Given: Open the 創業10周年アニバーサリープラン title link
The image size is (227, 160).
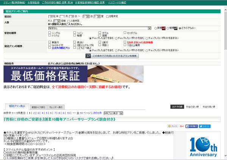Looking at the screenshot, I should coord(59,120).
